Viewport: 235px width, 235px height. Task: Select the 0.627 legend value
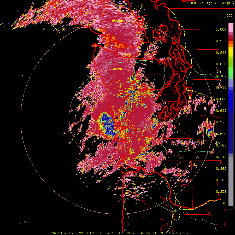click(x=221, y=111)
